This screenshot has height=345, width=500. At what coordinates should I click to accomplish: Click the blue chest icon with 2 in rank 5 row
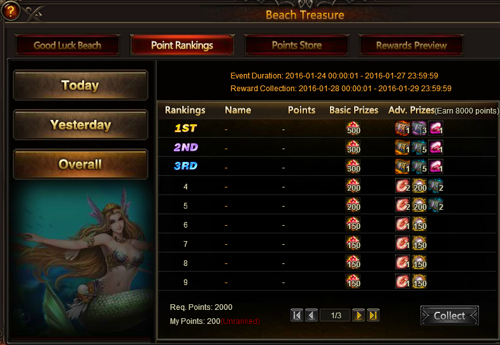coord(436,205)
